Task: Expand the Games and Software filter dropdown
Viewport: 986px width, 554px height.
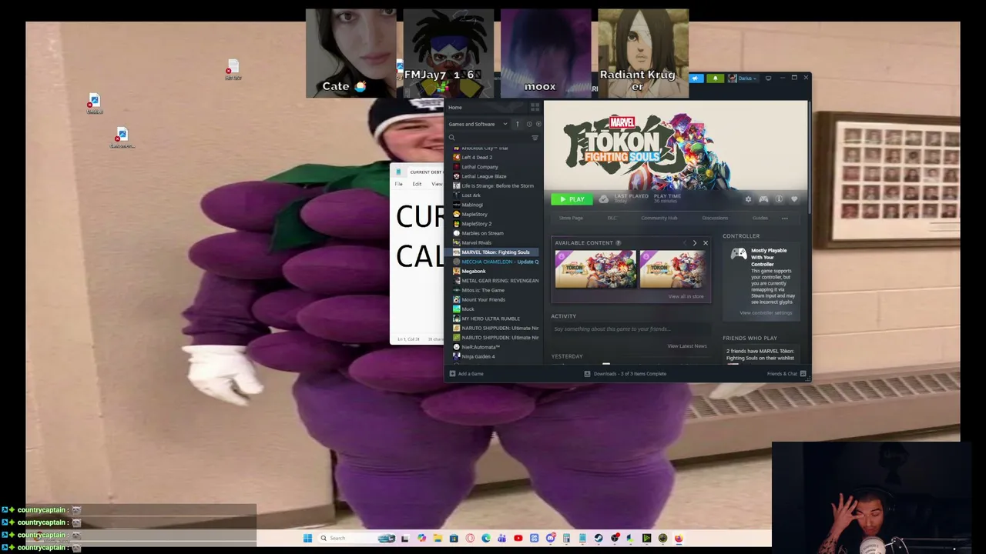Action: click(x=478, y=124)
